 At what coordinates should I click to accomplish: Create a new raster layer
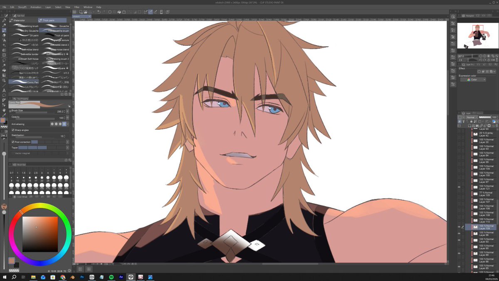click(469, 126)
